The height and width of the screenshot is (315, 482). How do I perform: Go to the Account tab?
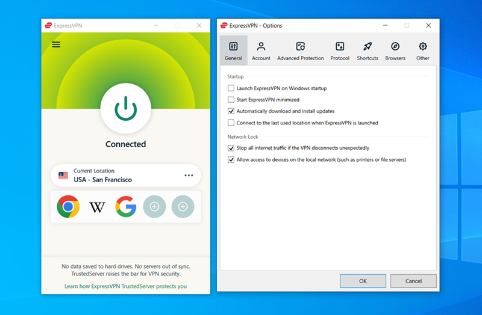click(x=261, y=51)
